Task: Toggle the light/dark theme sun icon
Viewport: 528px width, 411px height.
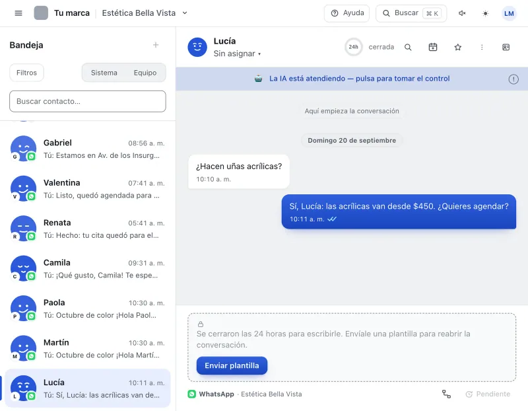Action: 485,13
